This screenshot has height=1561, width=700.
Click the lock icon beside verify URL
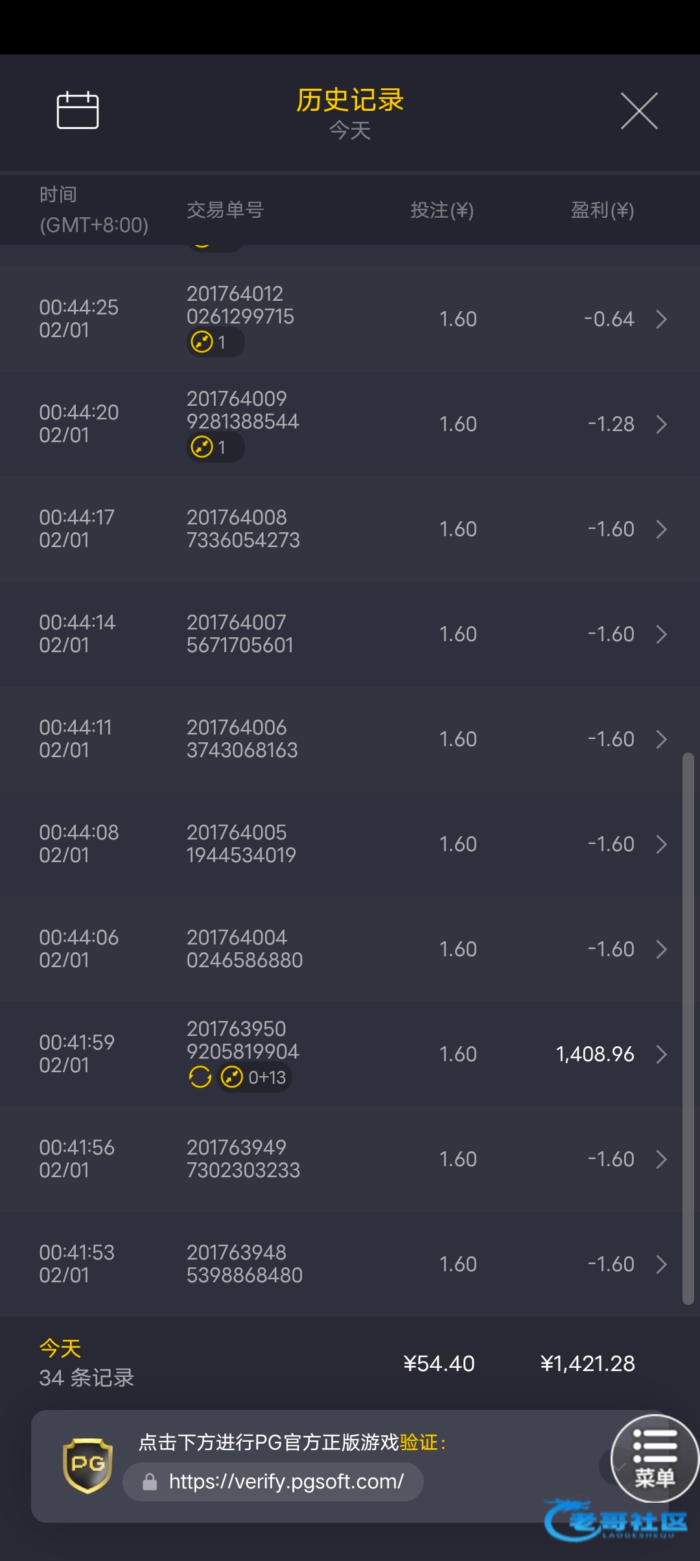pyautogui.click(x=150, y=1482)
